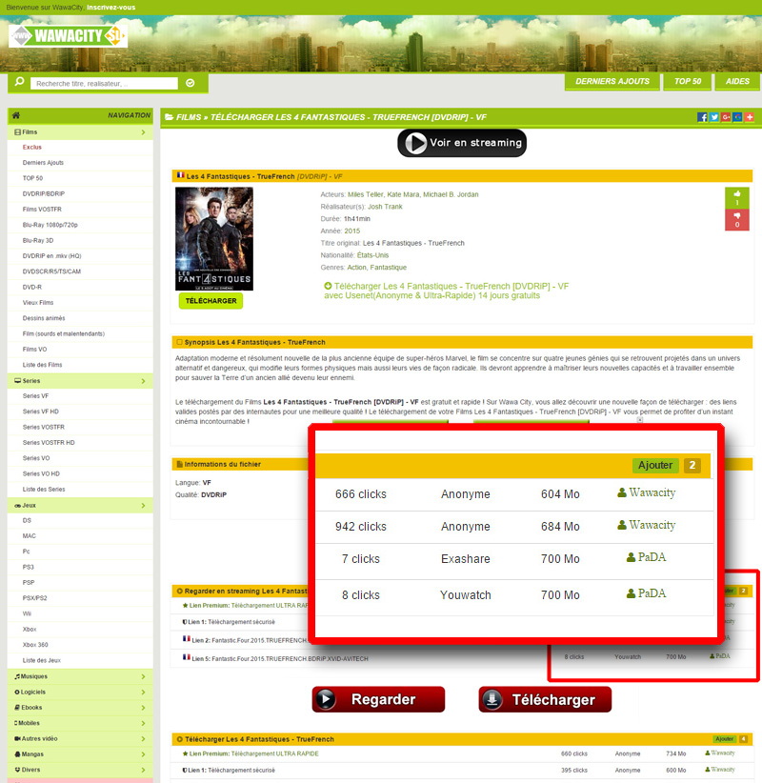Click the Inscrivez-vous link

pos(110,8)
